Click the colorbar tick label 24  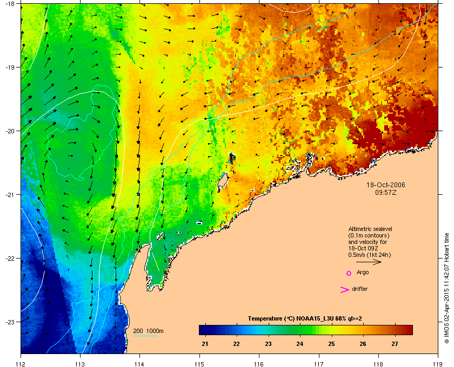pyautogui.click(x=299, y=344)
